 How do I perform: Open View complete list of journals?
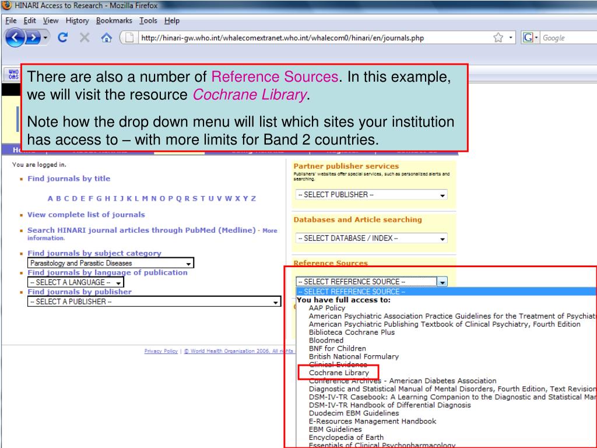pyautogui.click(x=86, y=215)
